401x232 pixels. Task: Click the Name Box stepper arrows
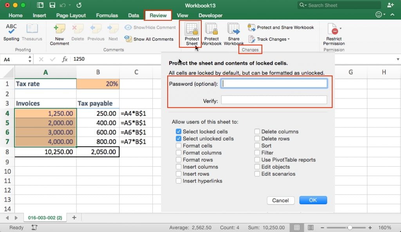point(30,59)
